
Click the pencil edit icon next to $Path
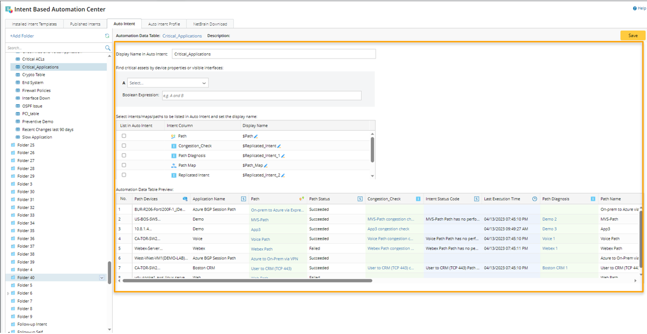[x=256, y=136]
